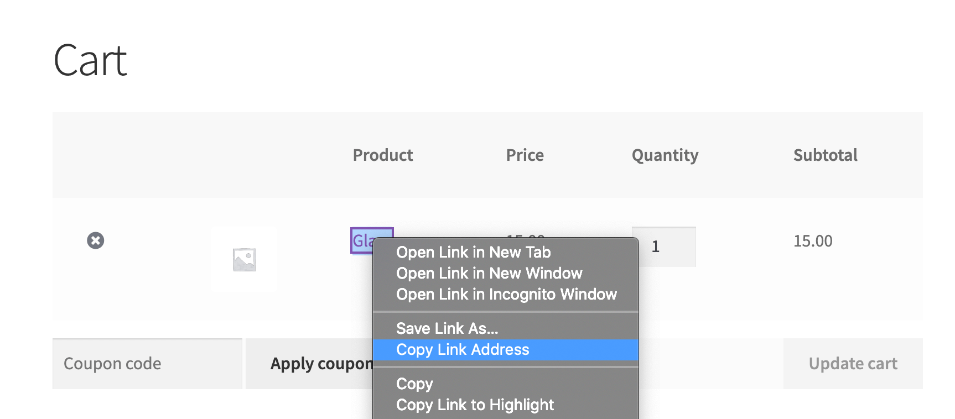The height and width of the screenshot is (419, 955).
Task: Open the product placeholder thumbnail image
Action: [244, 259]
